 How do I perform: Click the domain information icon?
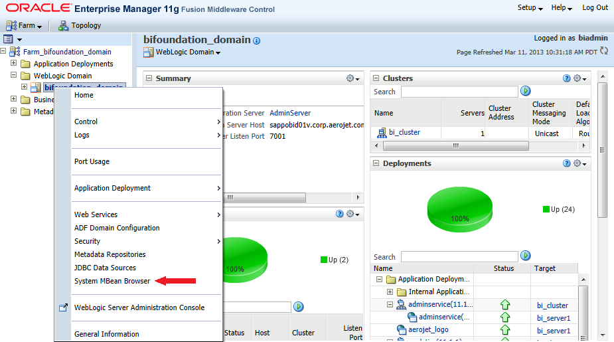[x=256, y=41]
